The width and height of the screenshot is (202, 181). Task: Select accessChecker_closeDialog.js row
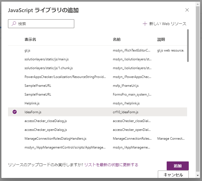click(97, 121)
